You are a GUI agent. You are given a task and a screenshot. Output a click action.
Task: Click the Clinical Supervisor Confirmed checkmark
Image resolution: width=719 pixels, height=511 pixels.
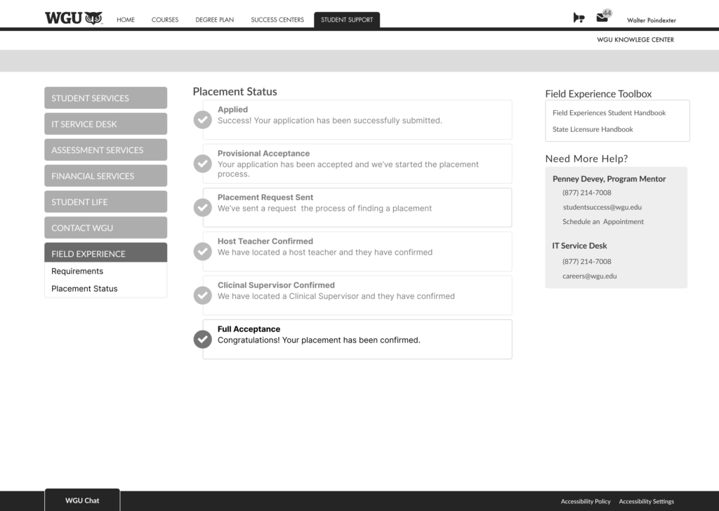pos(202,296)
